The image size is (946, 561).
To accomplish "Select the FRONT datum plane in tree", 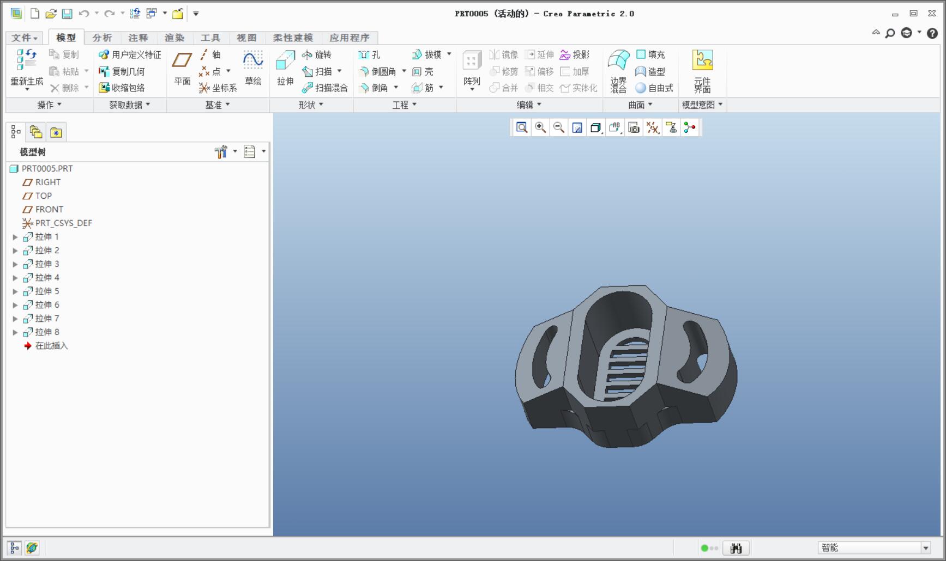I will click(49, 209).
